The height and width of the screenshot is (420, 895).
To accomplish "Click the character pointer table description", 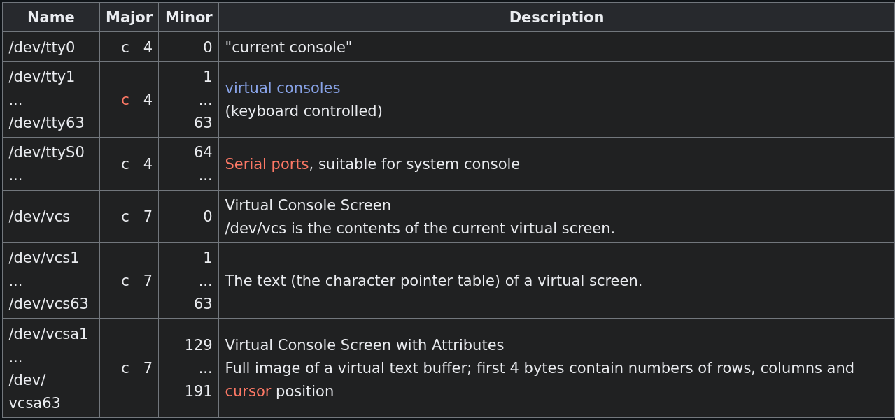I will [433, 281].
